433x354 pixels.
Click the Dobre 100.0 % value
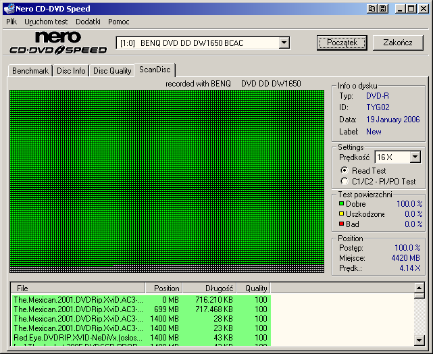(409, 204)
